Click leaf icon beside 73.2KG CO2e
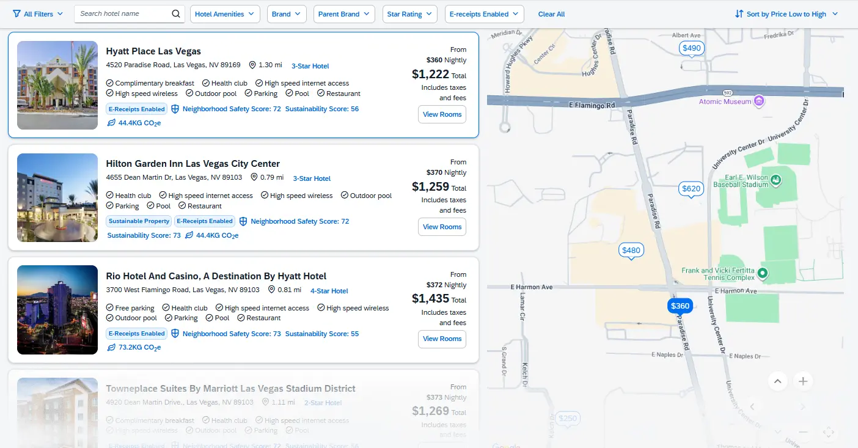This screenshot has height=448, width=858. [x=111, y=347]
